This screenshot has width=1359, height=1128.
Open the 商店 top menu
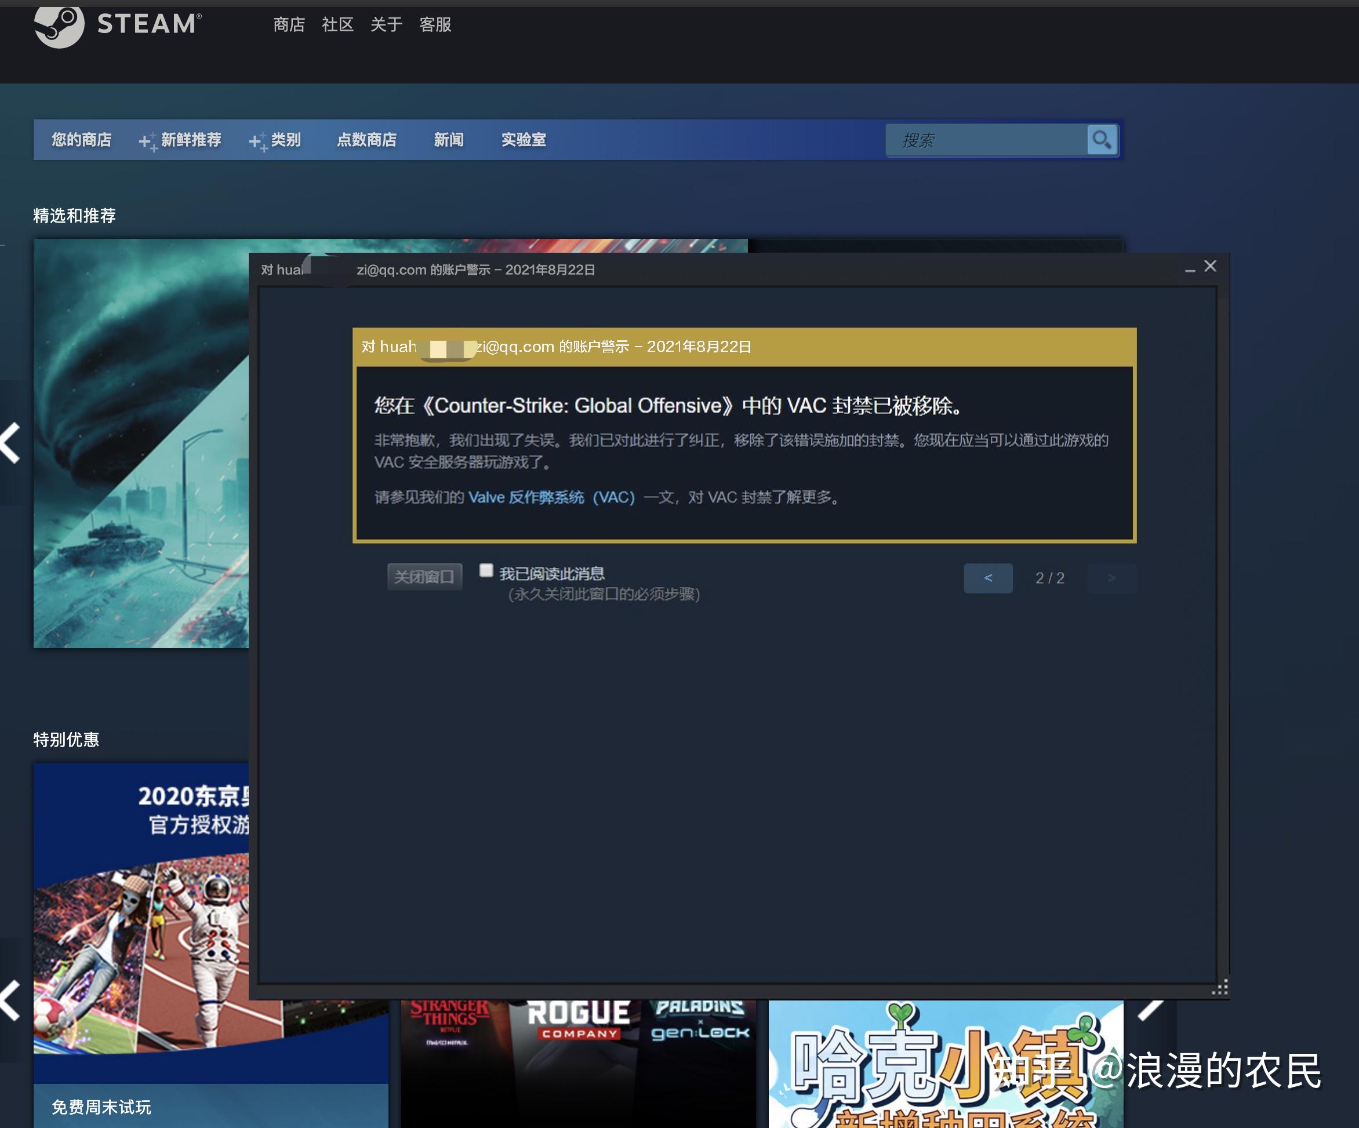click(289, 24)
